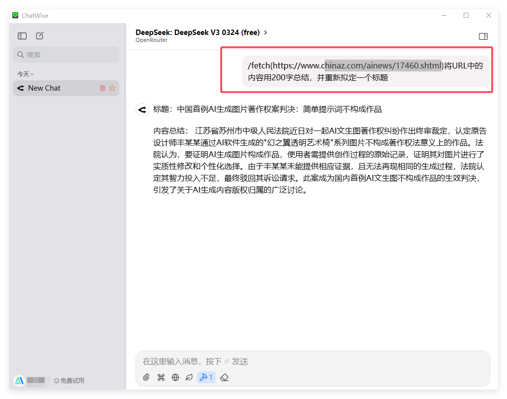
Task: Attach a file with paperclip icon
Action: [x=146, y=377]
